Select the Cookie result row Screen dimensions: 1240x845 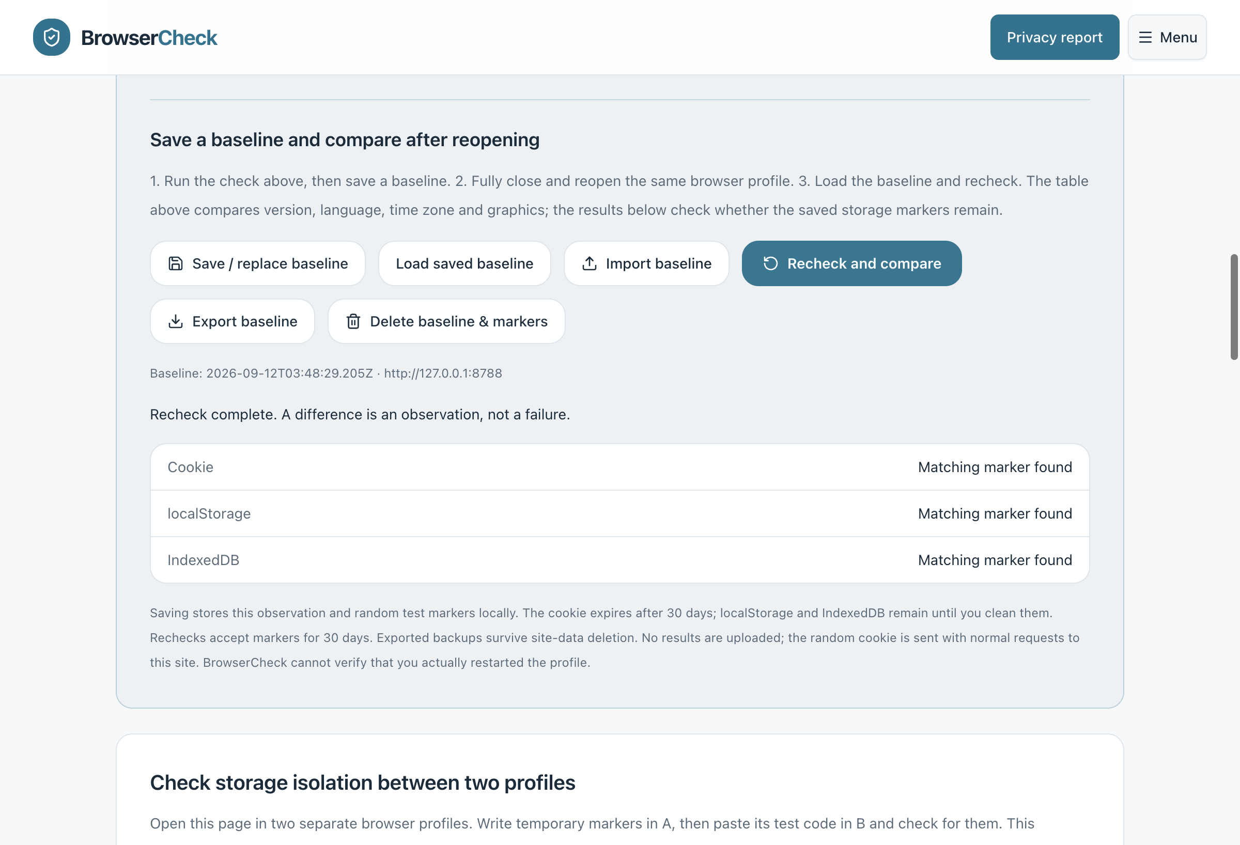[x=619, y=467]
